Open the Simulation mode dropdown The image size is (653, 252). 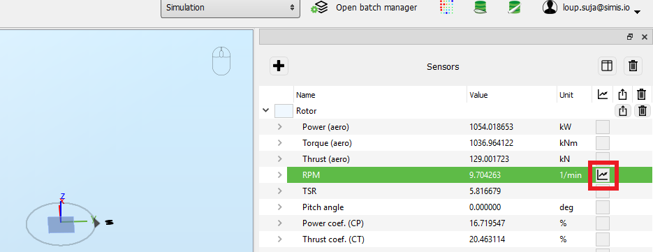pyautogui.click(x=230, y=8)
